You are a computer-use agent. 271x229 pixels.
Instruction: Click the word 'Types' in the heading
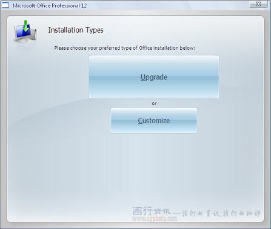(x=95, y=30)
